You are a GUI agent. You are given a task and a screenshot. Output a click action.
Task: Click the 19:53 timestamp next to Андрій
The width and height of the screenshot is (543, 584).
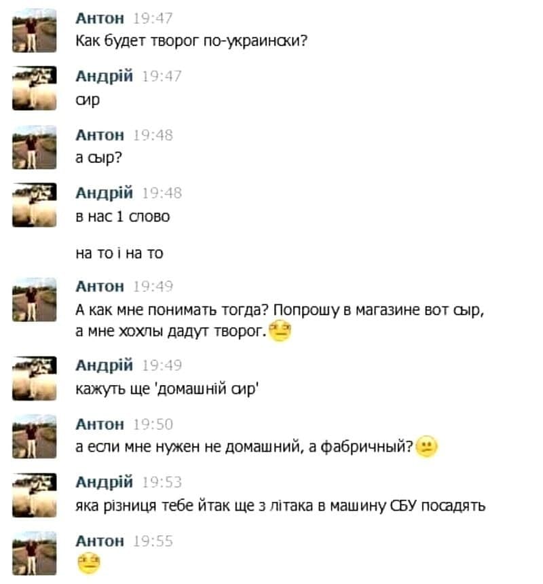[x=162, y=482]
